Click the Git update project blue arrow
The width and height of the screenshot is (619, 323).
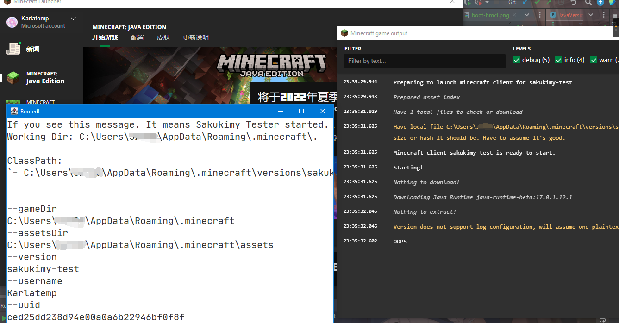(525, 2)
